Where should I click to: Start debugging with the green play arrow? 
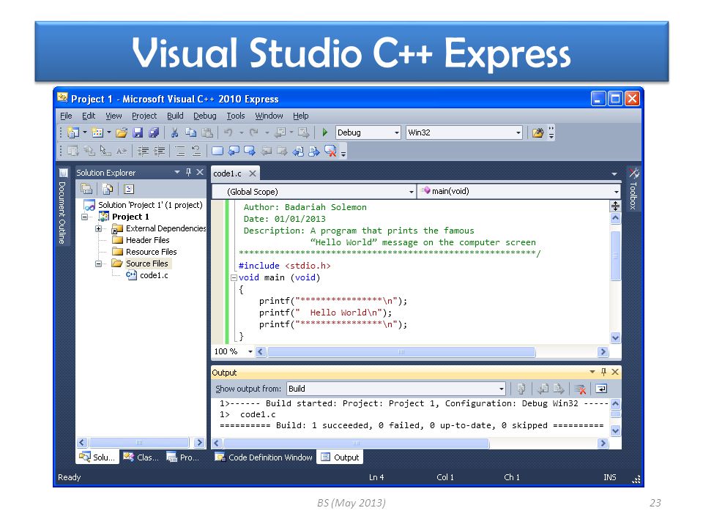[325, 132]
